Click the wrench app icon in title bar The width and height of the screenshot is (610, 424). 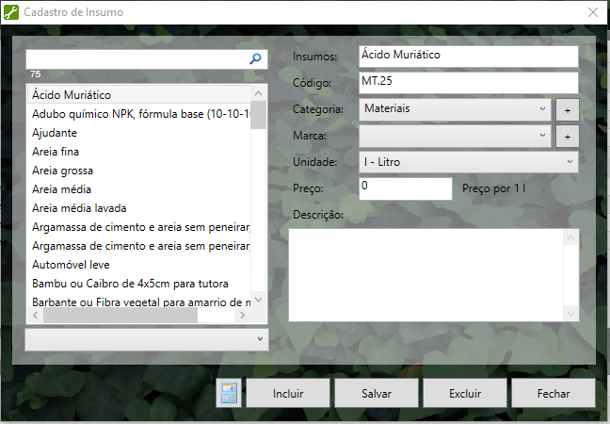tap(10, 12)
